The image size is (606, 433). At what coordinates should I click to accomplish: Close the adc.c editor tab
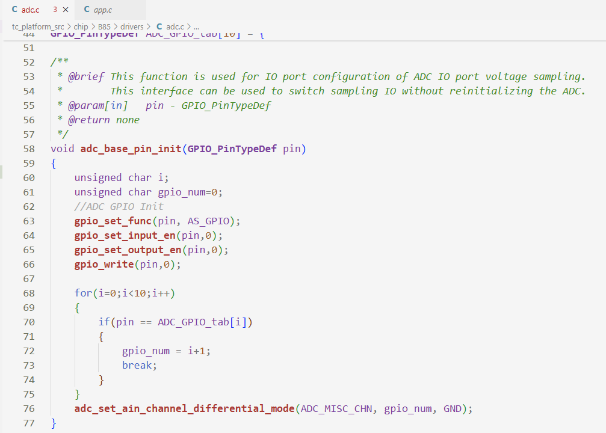coord(66,10)
